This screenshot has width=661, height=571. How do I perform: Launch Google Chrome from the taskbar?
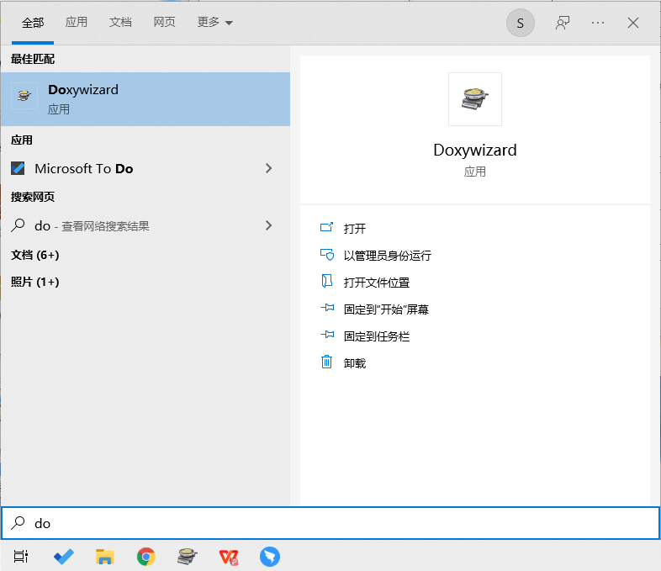coord(146,556)
